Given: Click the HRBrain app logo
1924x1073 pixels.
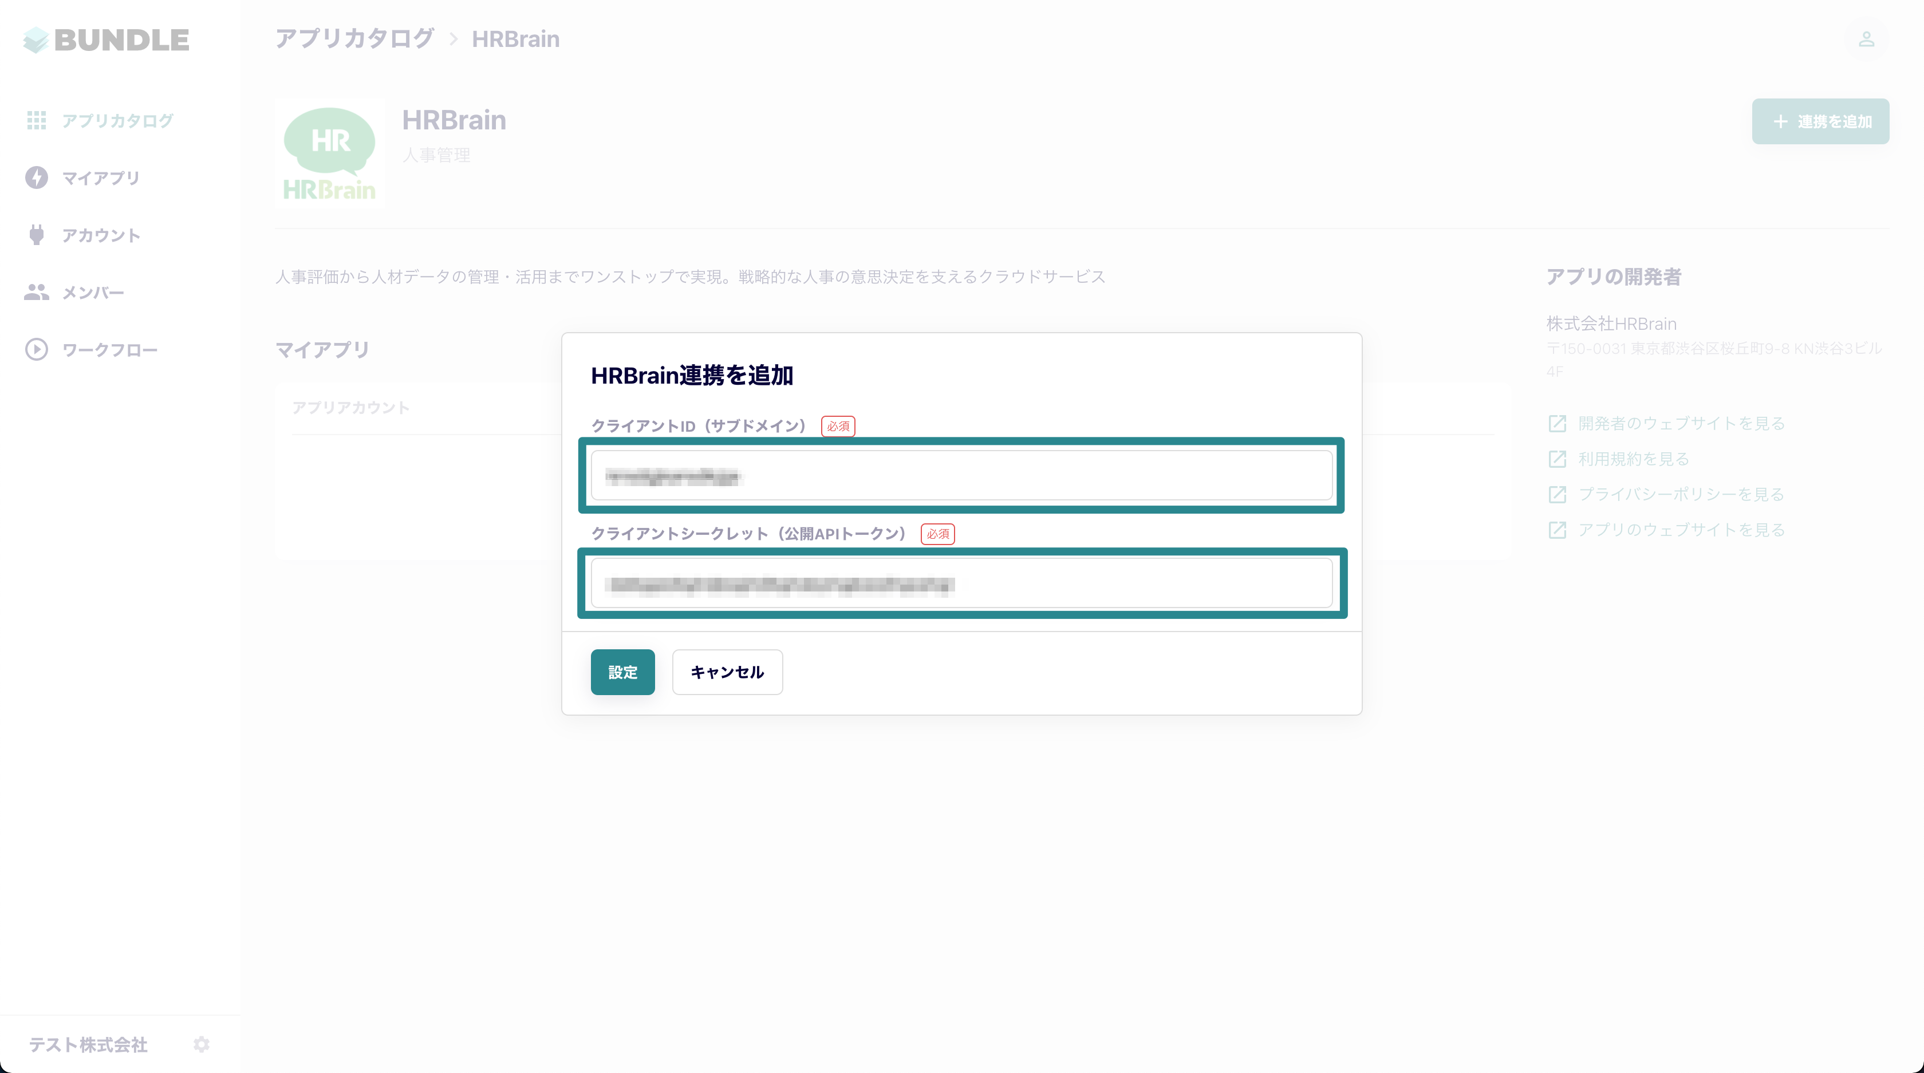Looking at the screenshot, I should (x=329, y=154).
